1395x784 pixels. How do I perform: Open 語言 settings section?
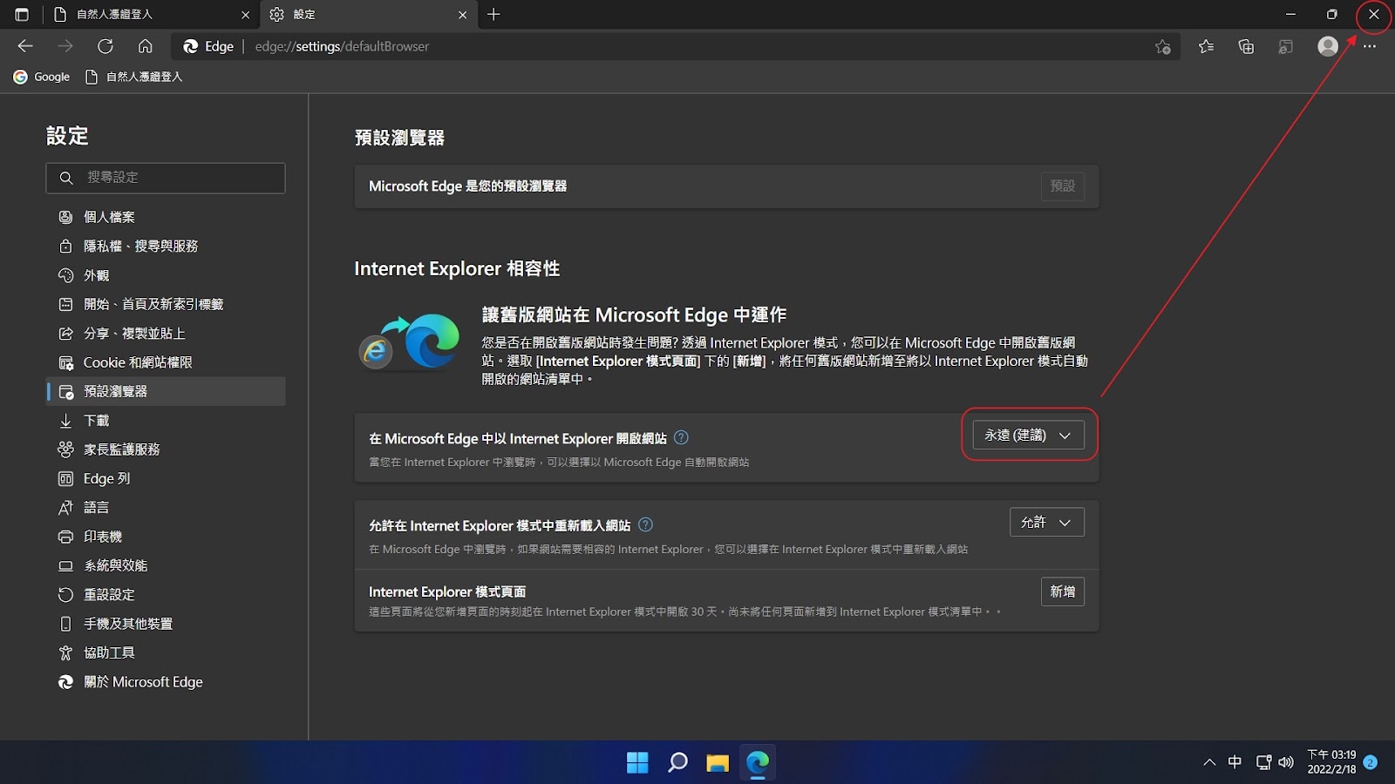click(166, 508)
